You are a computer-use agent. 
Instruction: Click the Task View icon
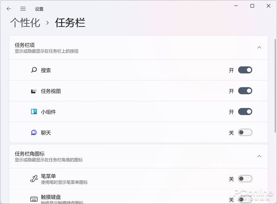point(34,91)
